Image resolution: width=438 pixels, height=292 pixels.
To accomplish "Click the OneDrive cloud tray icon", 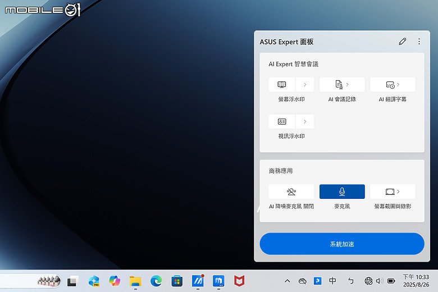I will coord(302,281).
